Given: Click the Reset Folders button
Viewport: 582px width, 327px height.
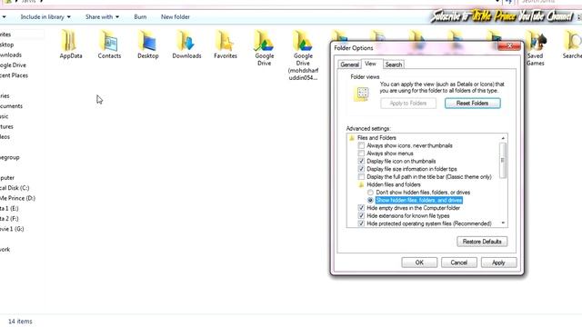Looking at the screenshot, I should coord(473,103).
